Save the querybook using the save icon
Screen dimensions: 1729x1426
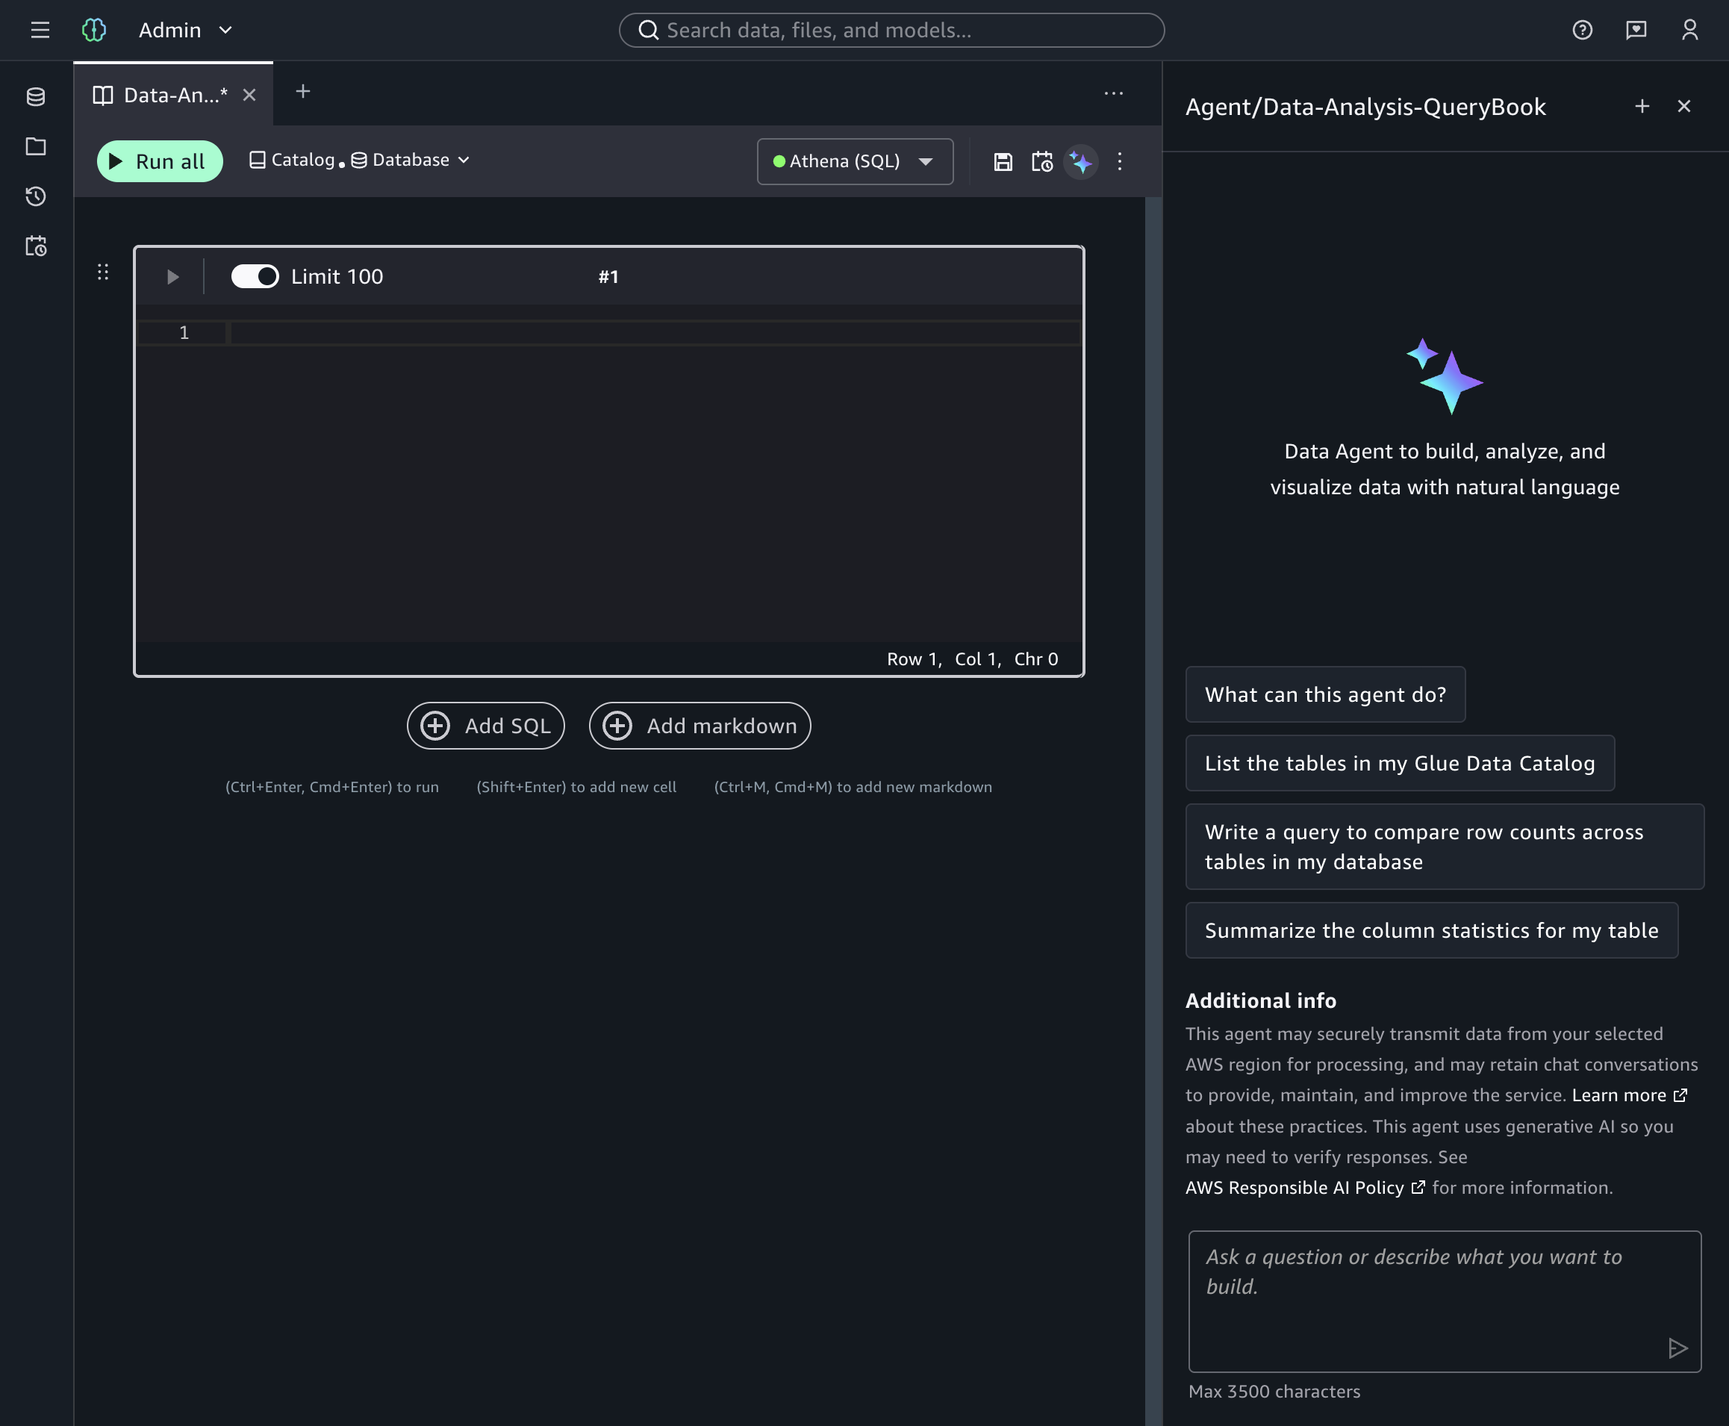(1003, 162)
